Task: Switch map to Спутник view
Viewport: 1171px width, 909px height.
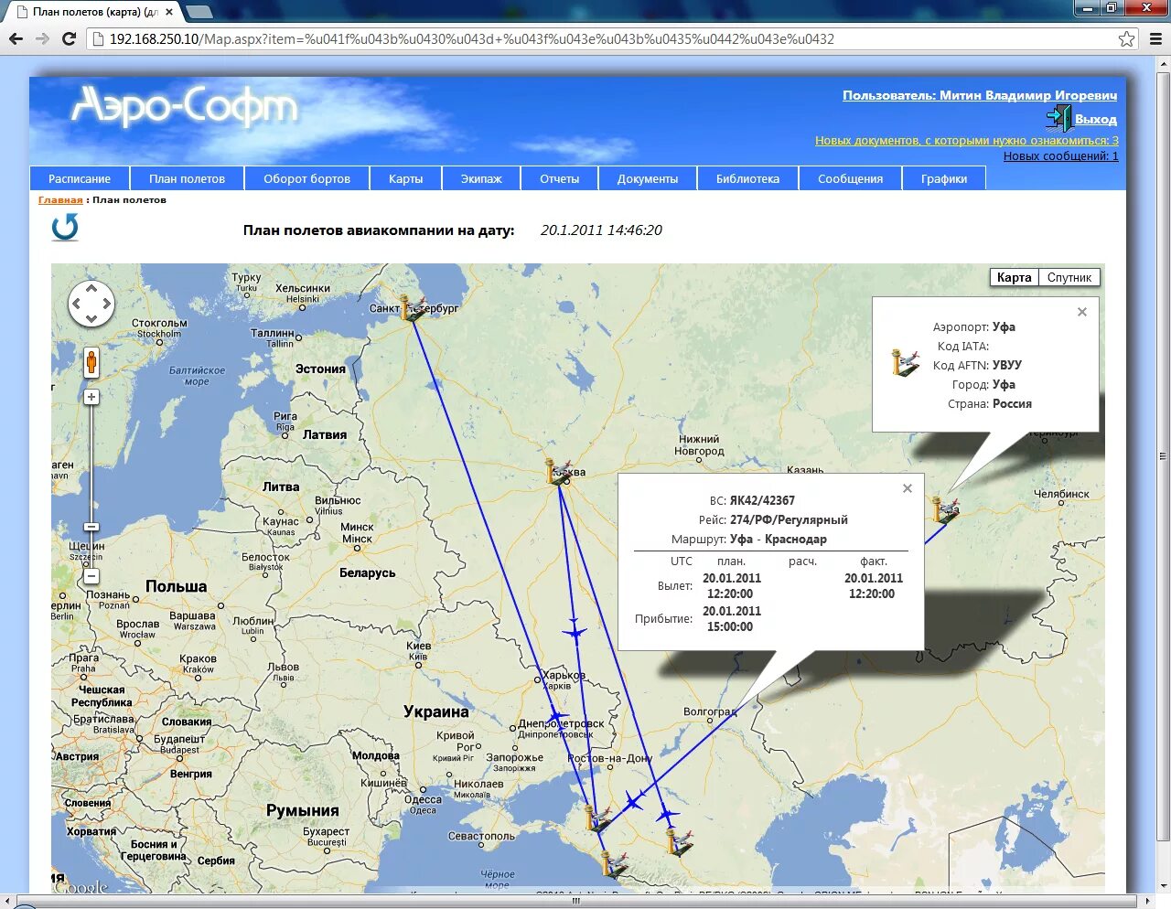Action: pos(1069,277)
